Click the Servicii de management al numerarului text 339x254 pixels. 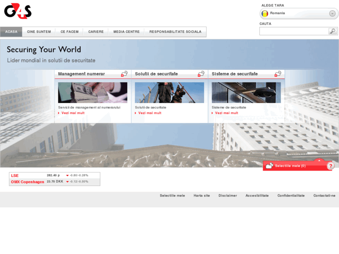pyautogui.click(x=89, y=108)
